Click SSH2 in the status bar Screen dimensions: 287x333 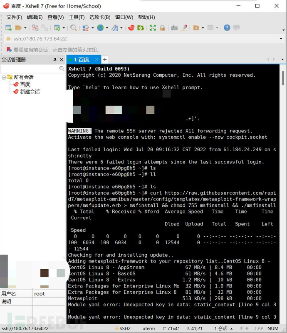click(125, 328)
